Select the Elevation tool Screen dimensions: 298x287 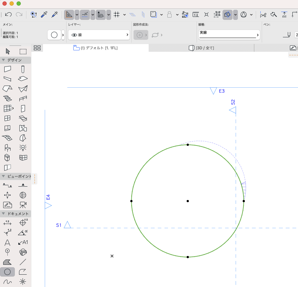[x=23, y=185]
